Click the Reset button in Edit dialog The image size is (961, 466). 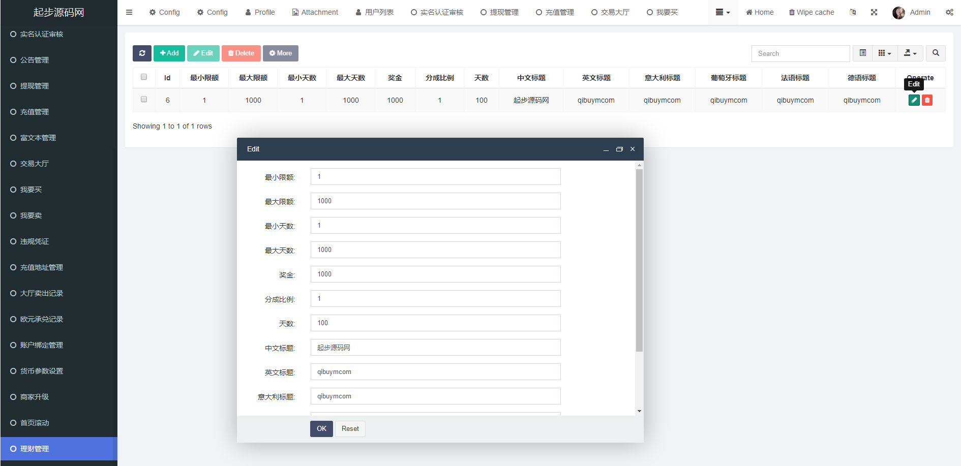350,428
